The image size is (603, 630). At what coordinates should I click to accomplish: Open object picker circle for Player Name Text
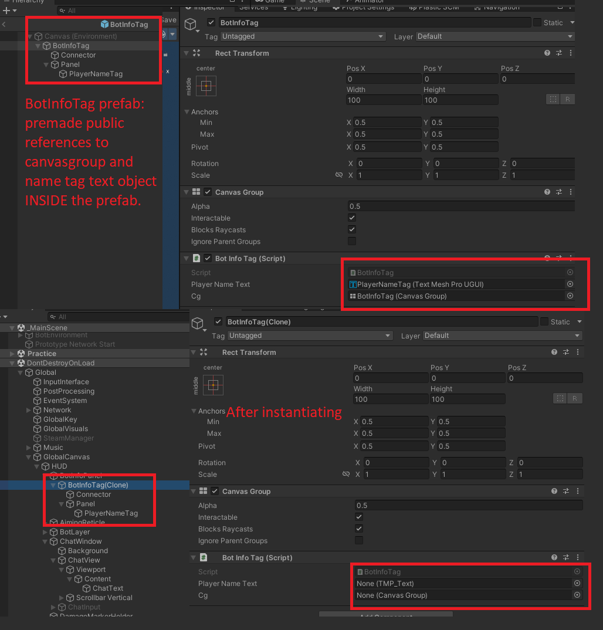point(570,284)
